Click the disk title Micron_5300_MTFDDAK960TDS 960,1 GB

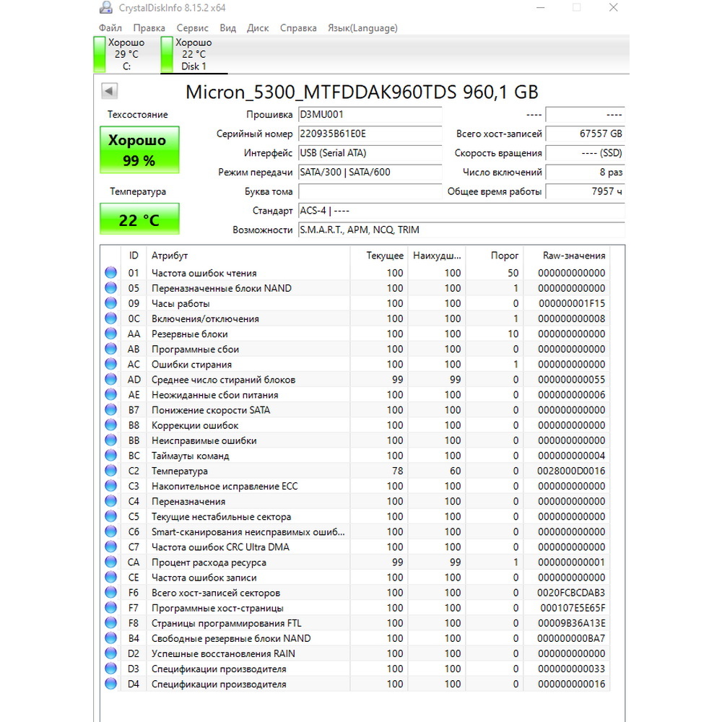click(362, 92)
